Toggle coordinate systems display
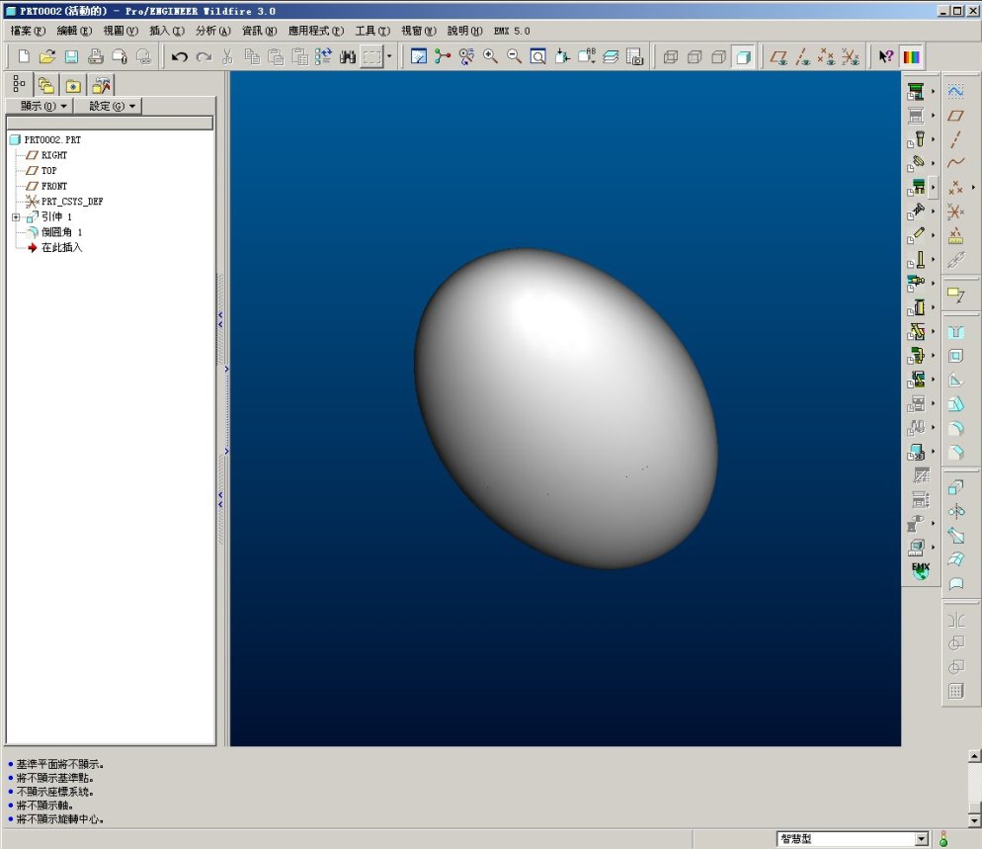The height and width of the screenshot is (849, 982). 851,57
